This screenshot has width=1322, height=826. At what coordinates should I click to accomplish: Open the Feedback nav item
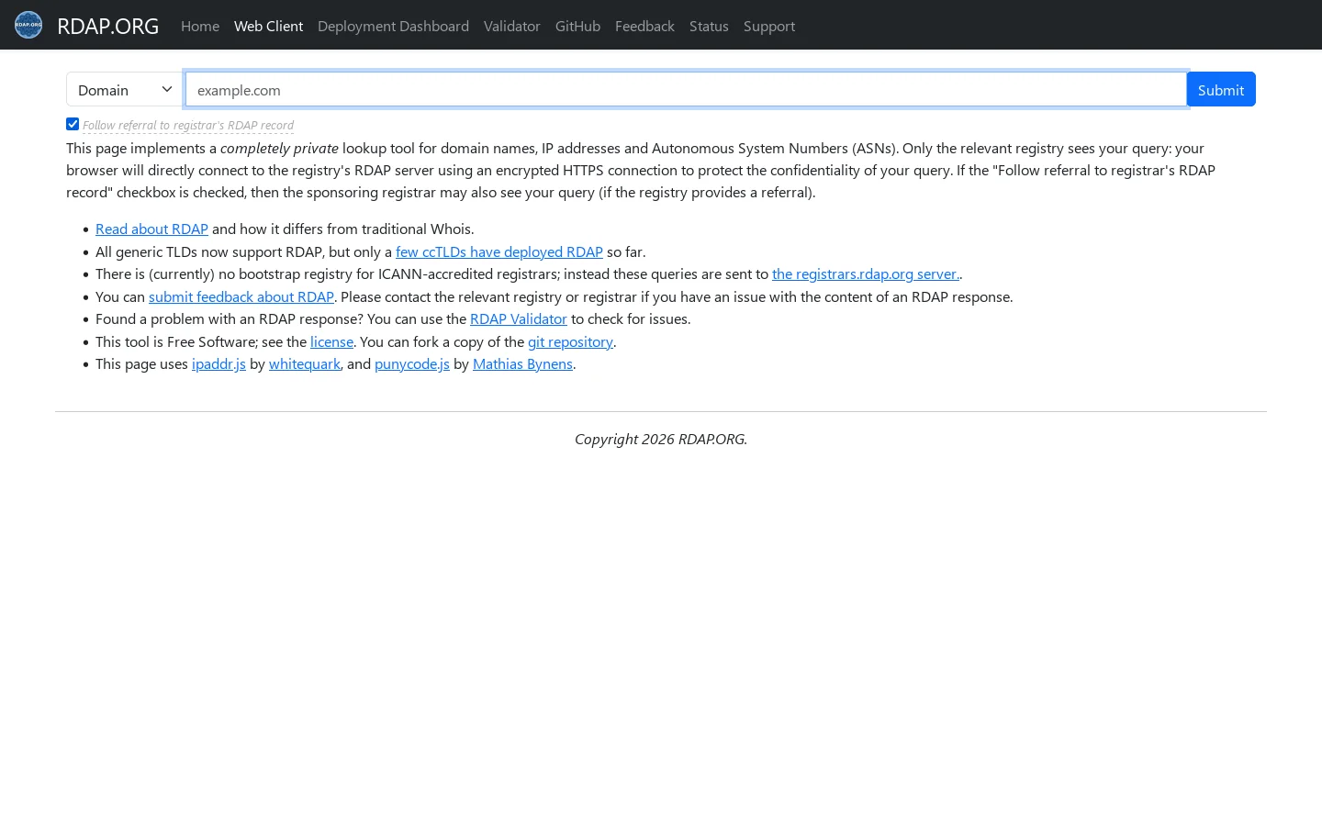644,26
